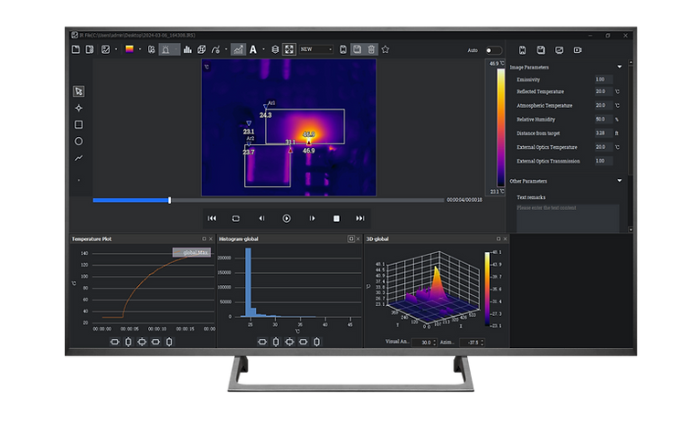Select the spot measurement tool
The width and height of the screenshot is (681, 443).
tap(79, 108)
